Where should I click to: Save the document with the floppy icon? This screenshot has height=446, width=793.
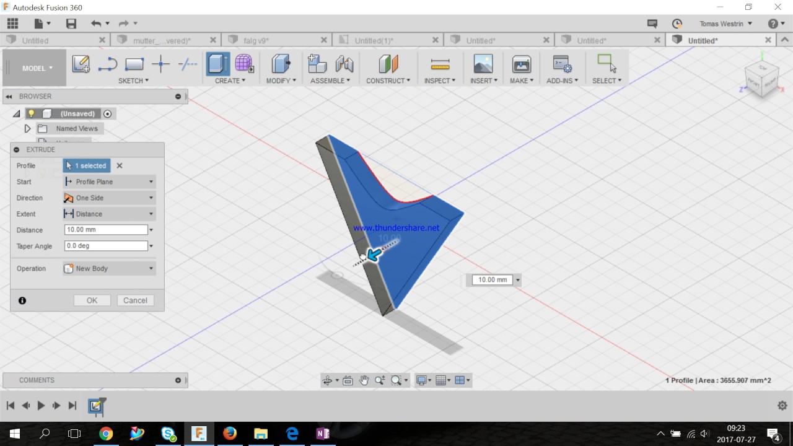tap(71, 24)
